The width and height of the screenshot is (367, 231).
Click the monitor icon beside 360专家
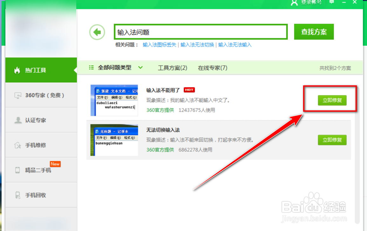click(x=18, y=96)
